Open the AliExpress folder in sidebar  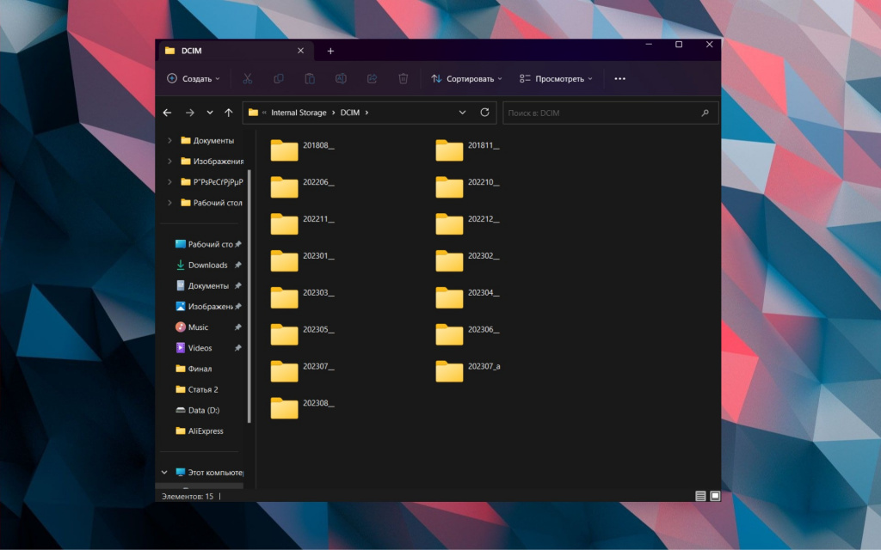click(x=200, y=431)
